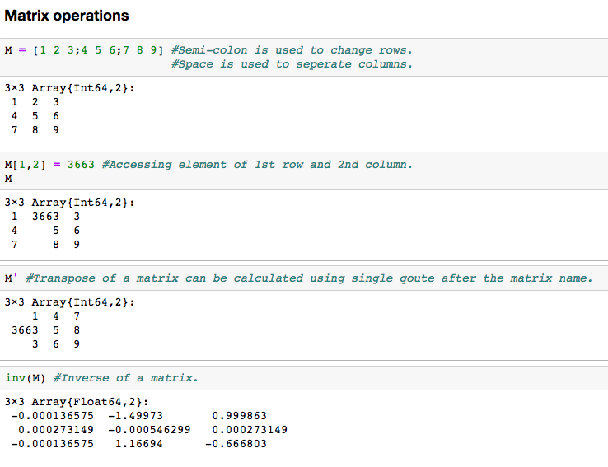Image resolution: width=608 pixels, height=467 pixels.
Task: Click the 3×3 Array{Float64,2} output header
Action: coord(77,402)
